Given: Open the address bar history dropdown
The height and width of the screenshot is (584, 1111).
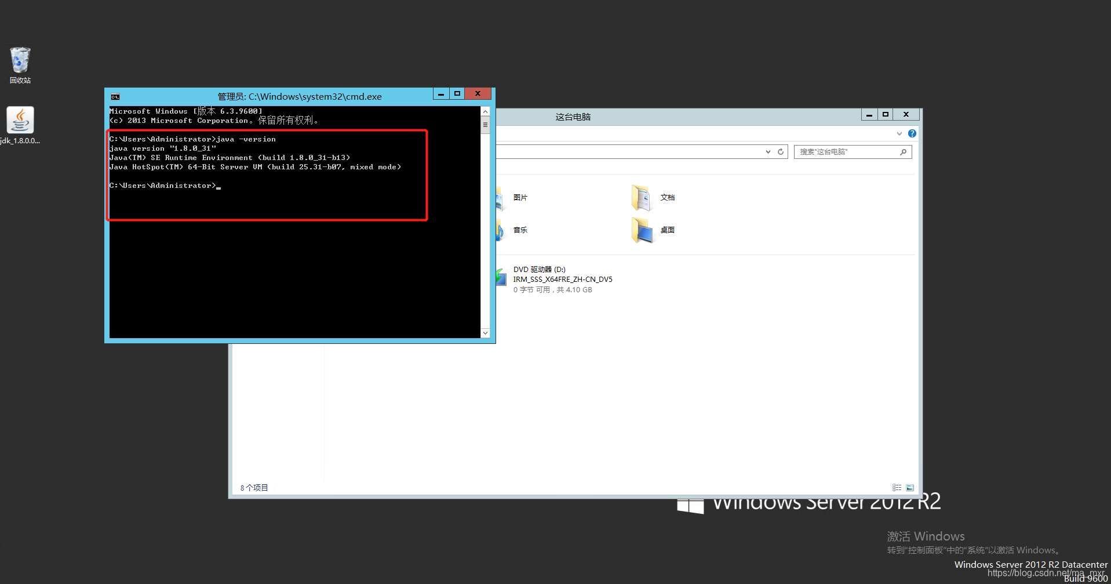Looking at the screenshot, I should pyautogui.click(x=768, y=152).
